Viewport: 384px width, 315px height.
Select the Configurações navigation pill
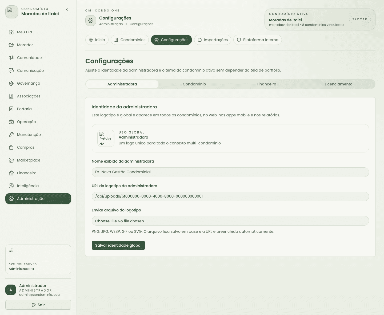click(x=171, y=40)
